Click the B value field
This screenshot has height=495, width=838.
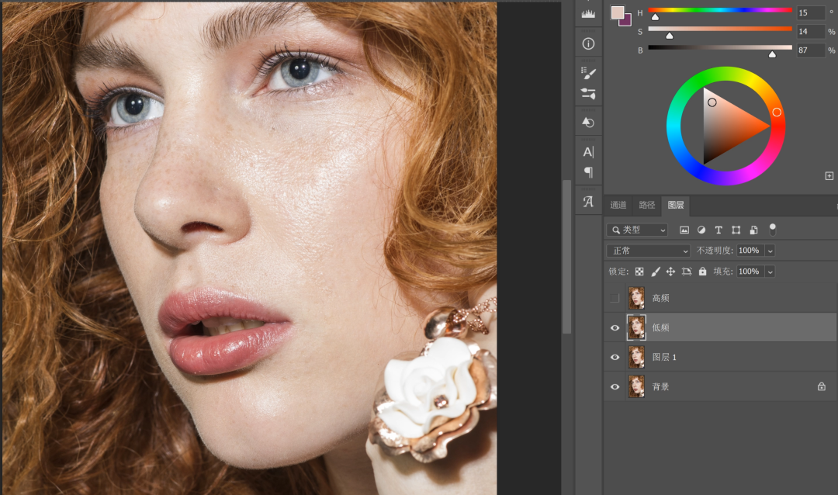click(810, 50)
